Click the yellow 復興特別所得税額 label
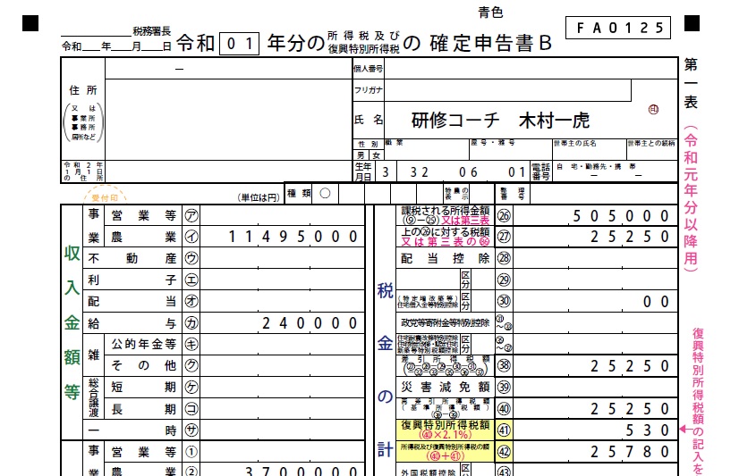 446,430
